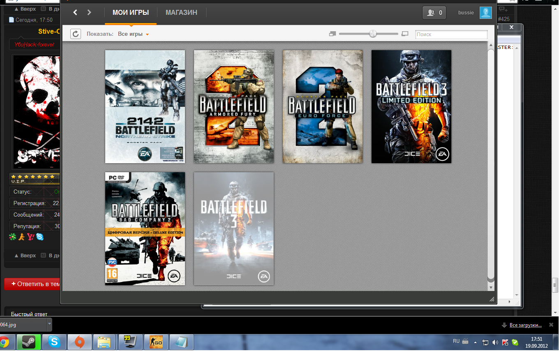Open the friends list button showing 0
The width and height of the screenshot is (559, 351).
coord(434,13)
